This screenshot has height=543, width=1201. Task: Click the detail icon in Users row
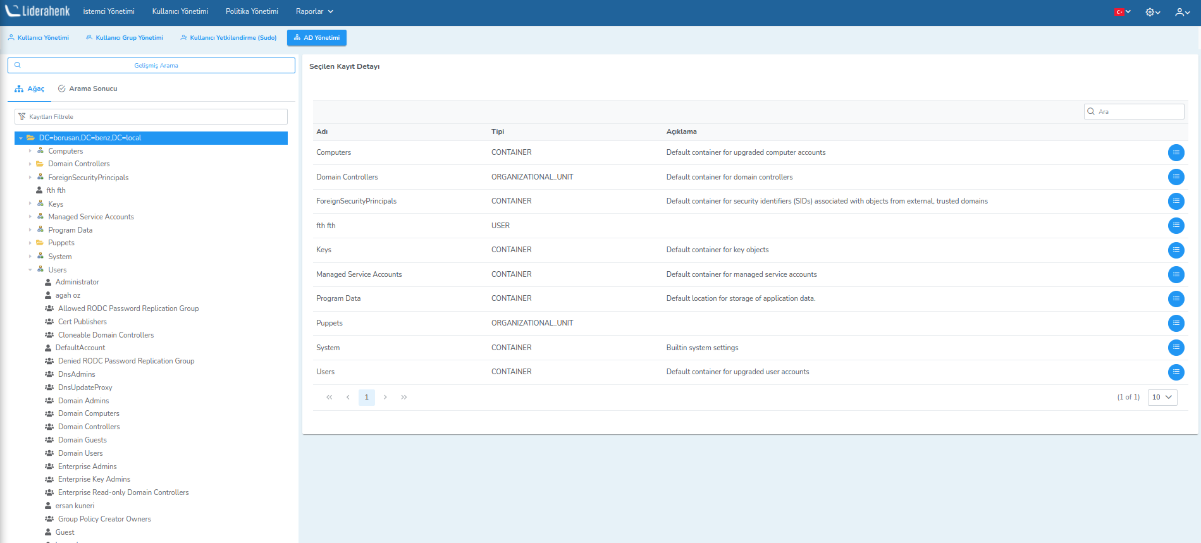click(1176, 372)
